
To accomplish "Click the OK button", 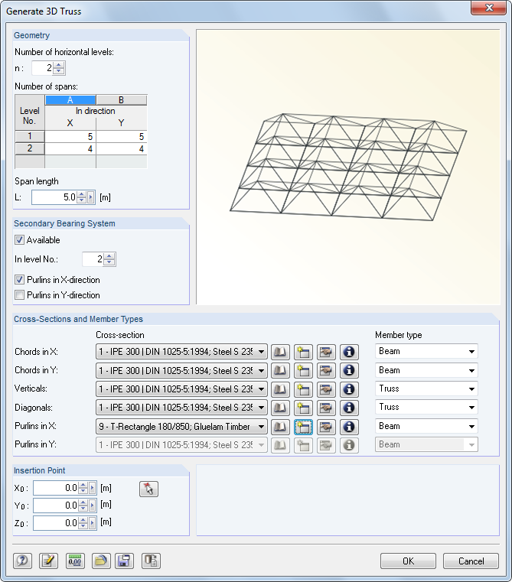I will point(408,561).
